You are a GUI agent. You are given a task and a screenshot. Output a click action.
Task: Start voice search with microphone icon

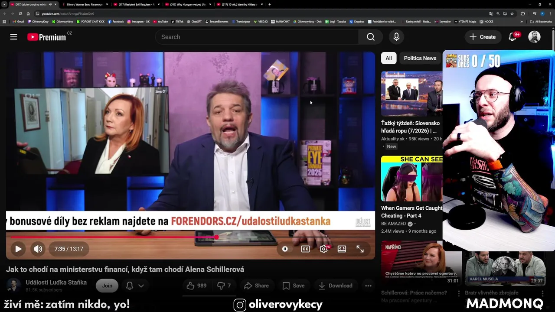coord(396,37)
